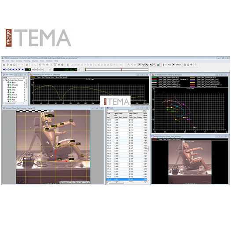Click the cyan Elbow legend swatch in XY diagram
Image resolution: width=231 pixels, height=231 pixels.
154,81
